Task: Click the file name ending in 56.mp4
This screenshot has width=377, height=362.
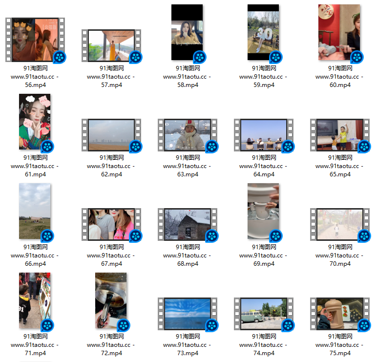Action: pyautogui.click(x=35, y=77)
